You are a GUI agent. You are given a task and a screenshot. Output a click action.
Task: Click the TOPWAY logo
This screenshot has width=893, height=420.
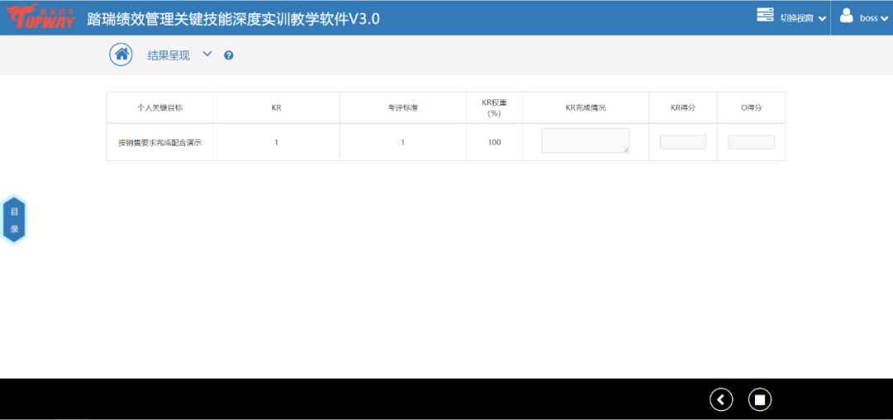coord(41,18)
